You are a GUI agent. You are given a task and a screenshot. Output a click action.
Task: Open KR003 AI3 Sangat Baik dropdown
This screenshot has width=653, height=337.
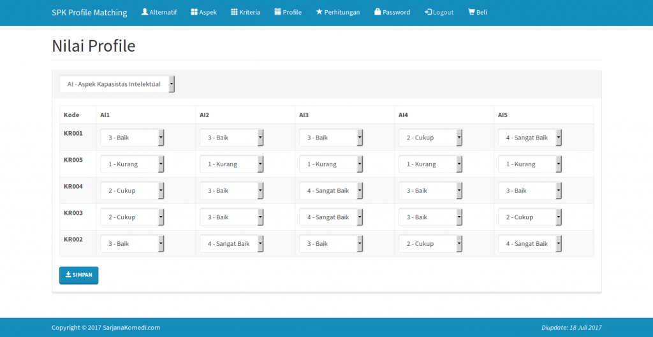pos(331,217)
